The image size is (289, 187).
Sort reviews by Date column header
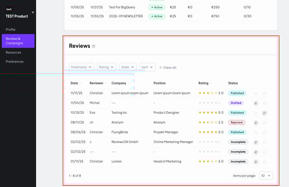75,83
